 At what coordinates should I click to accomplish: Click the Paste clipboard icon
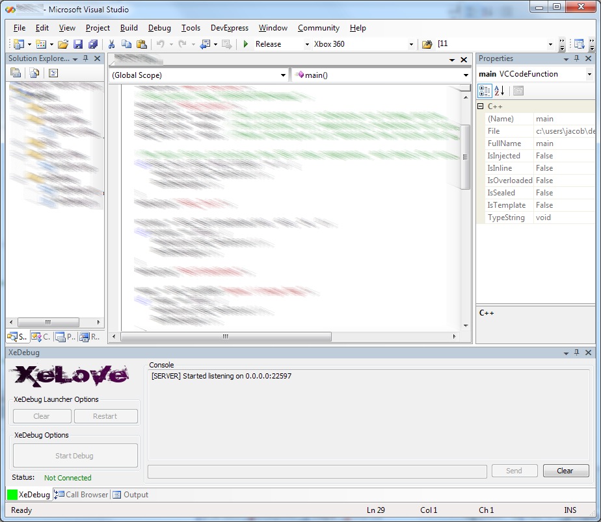(141, 44)
